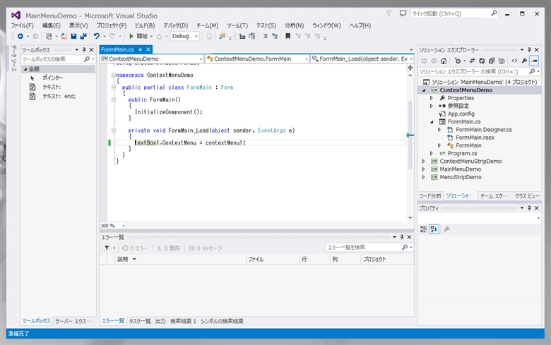Viewport: 551px width, 345px height.
Task: Click the Find in Files toolbar icon
Action: pos(222,36)
